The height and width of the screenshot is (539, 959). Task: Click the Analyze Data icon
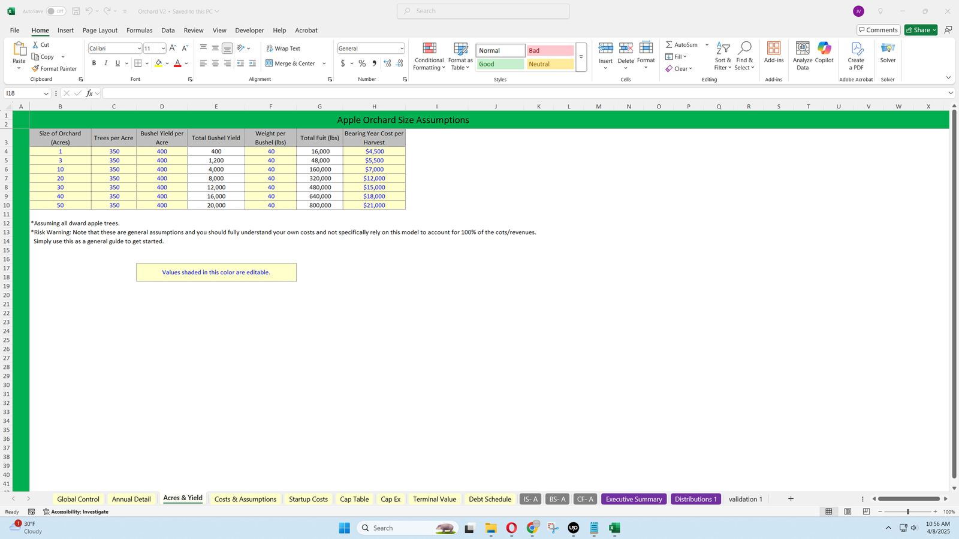click(802, 49)
